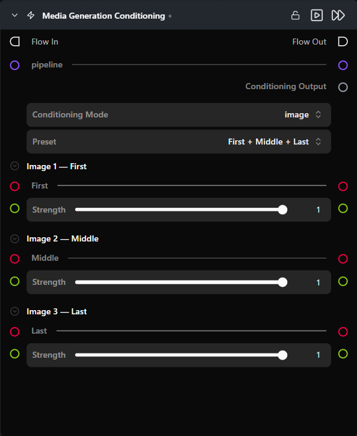Open the Conditioning Mode dropdown
Image resolution: width=357 pixels, height=436 pixels.
click(x=178, y=115)
